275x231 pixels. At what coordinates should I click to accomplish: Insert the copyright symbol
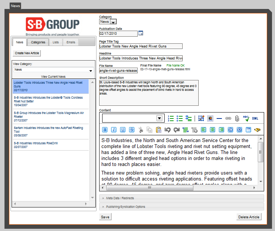pos(230,130)
